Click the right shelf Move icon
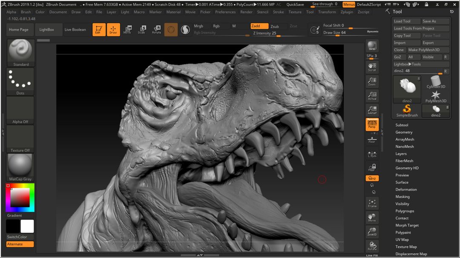The image size is (460, 258). [372, 218]
